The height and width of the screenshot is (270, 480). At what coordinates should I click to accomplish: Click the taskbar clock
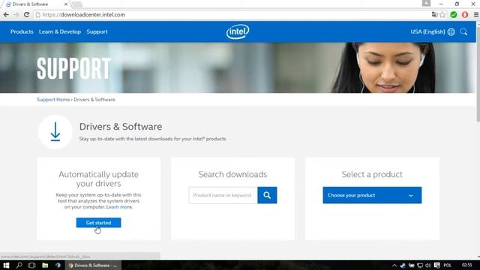click(x=466, y=265)
